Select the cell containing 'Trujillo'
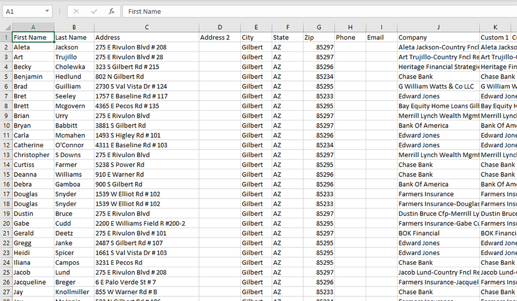The height and width of the screenshot is (301, 517). (74, 57)
